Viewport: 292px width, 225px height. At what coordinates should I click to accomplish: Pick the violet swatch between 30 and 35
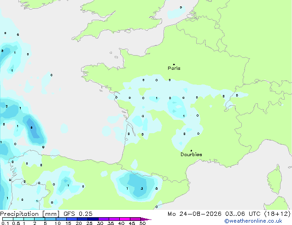[x=104, y=219]
